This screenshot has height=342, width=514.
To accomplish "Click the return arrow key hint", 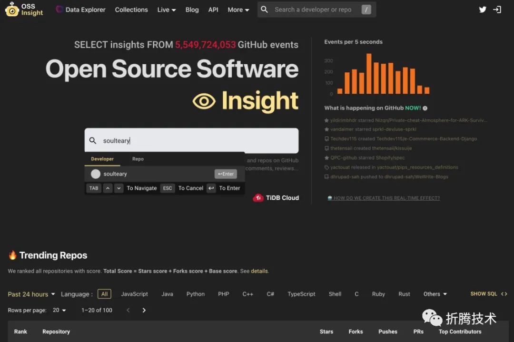I will pyautogui.click(x=211, y=188).
